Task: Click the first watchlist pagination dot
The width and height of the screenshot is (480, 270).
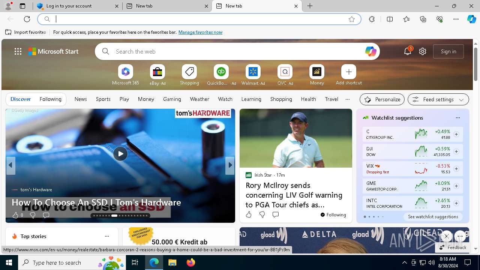Action: [365, 217]
